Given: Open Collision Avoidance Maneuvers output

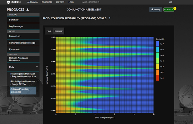Looking at the screenshot, I should click(x=23, y=59).
